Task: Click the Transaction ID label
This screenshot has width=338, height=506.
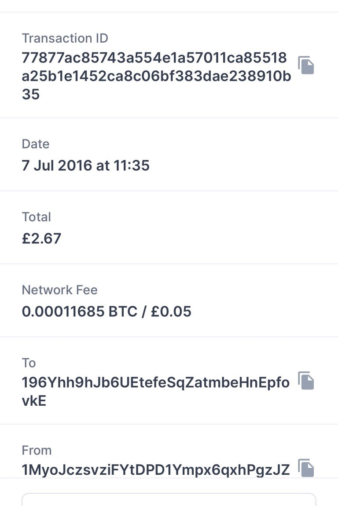Action: click(x=65, y=38)
